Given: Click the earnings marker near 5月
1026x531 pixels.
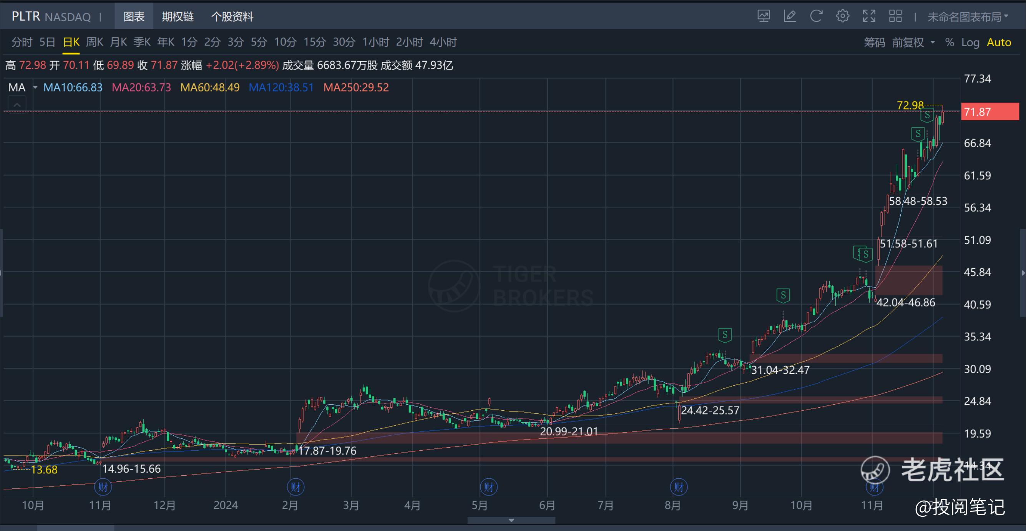Looking at the screenshot, I should tap(489, 487).
